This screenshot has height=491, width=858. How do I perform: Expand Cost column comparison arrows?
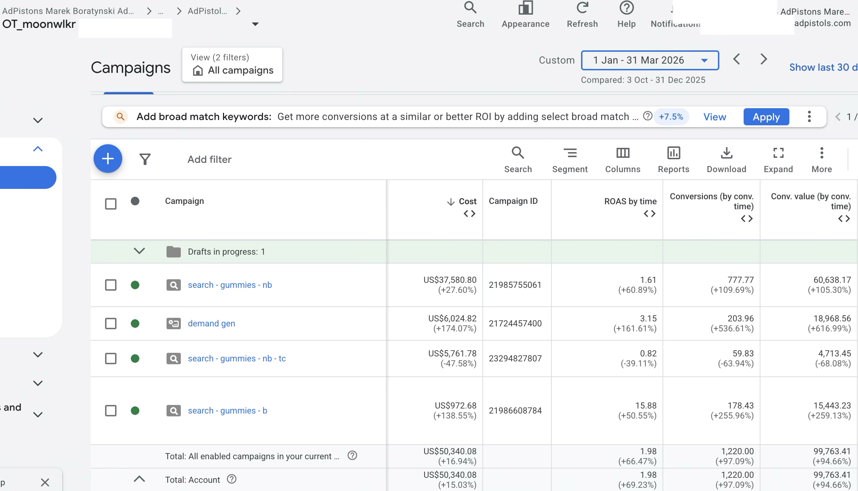(x=470, y=214)
